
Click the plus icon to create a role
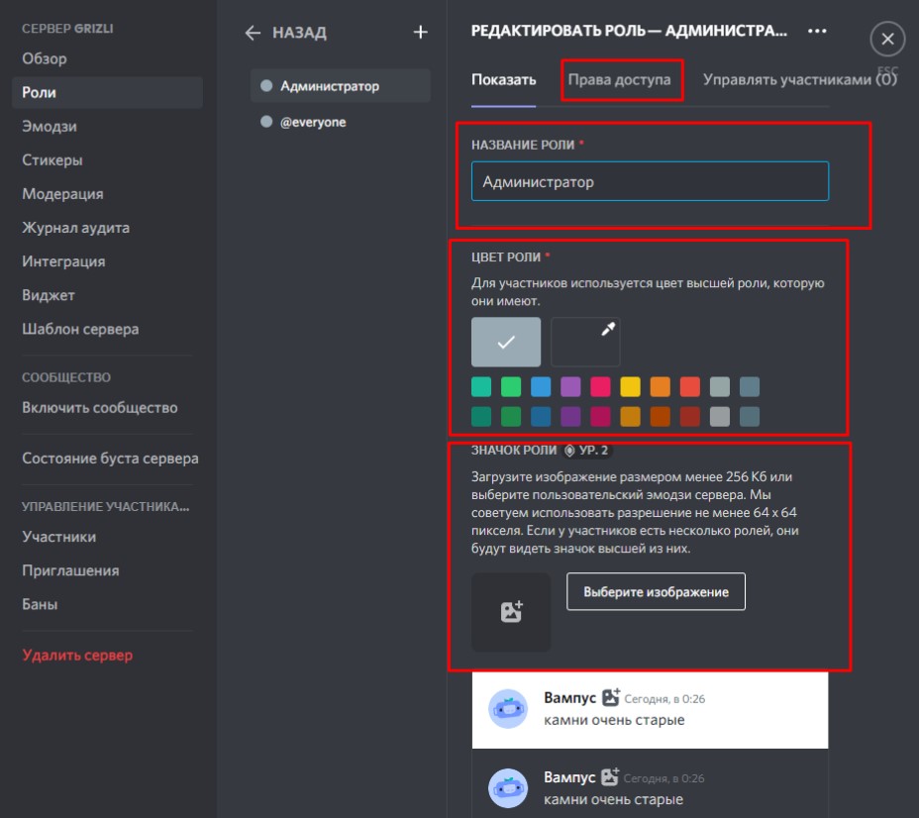click(x=420, y=33)
